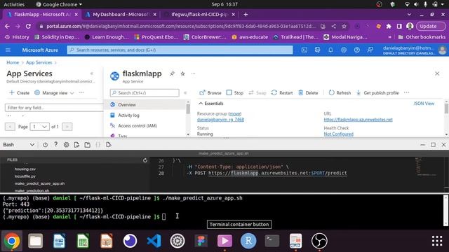Open the Cloud Shell web preview icon
This screenshot has width=449, height=252.
tap(109, 145)
